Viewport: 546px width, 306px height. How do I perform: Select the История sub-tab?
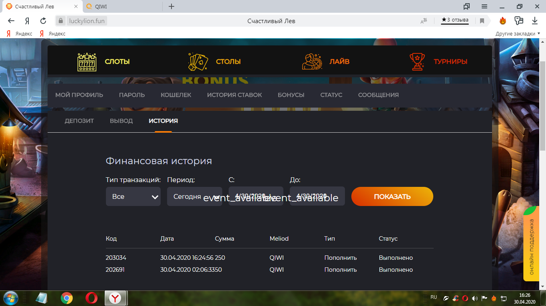pyautogui.click(x=163, y=121)
